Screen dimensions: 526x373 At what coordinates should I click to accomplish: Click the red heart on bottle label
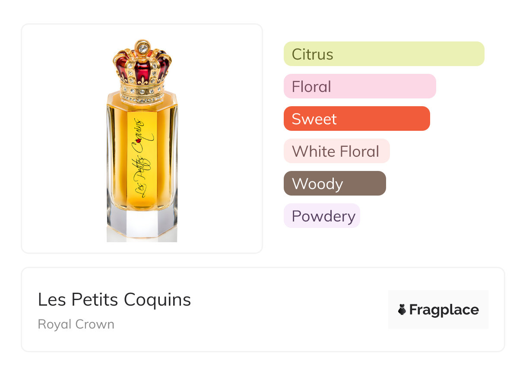pos(139,140)
